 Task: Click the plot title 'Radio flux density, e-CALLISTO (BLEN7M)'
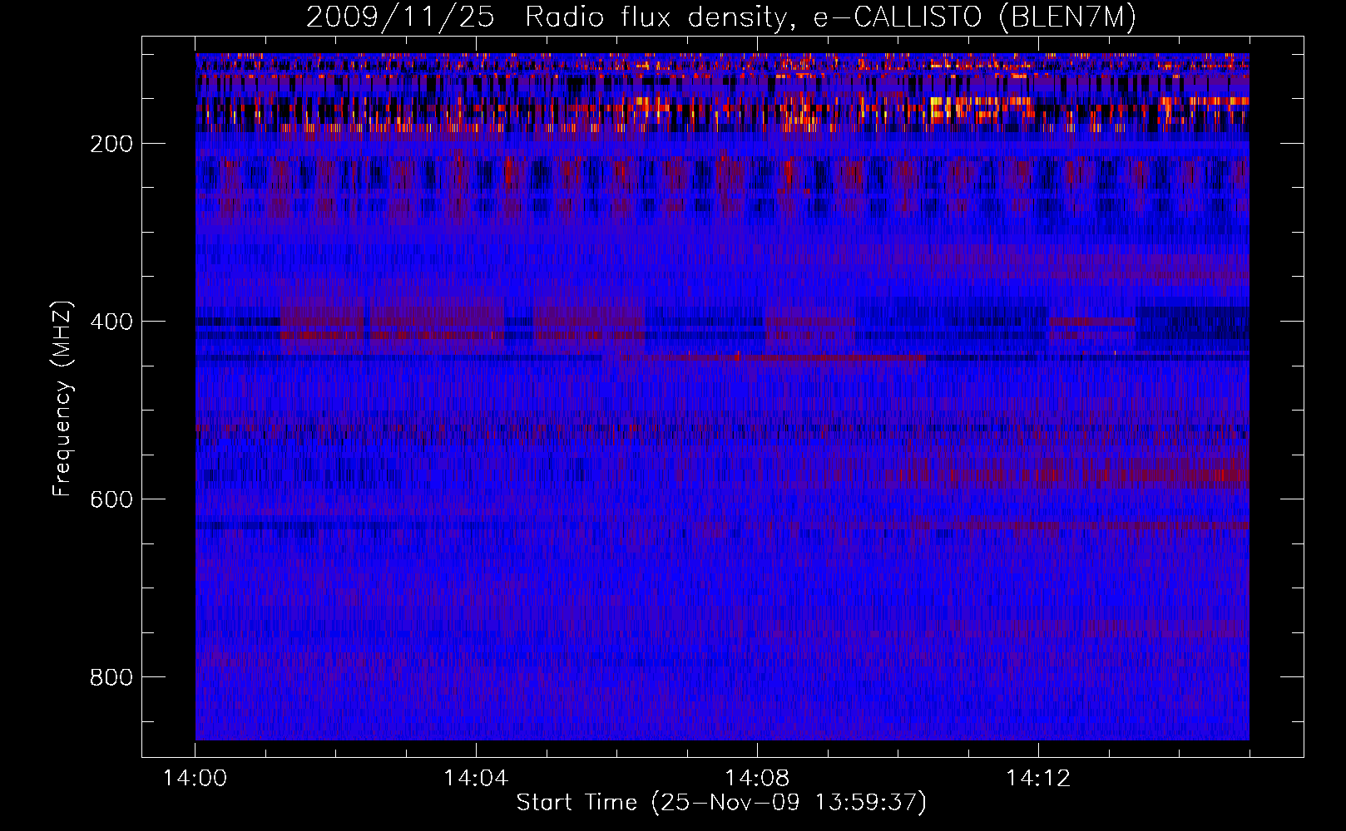(x=830, y=17)
